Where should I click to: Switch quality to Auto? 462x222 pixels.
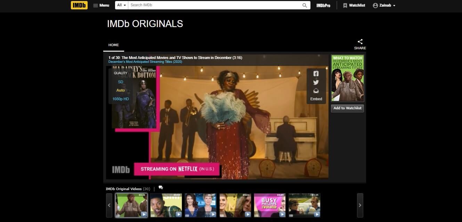(x=120, y=90)
